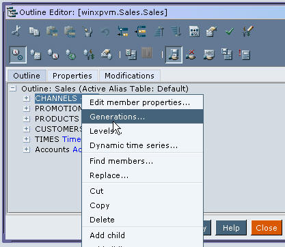The width and height of the screenshot is (285, 247).
Task: Click the Attribute dimension checklist icon
Action: 36,55
